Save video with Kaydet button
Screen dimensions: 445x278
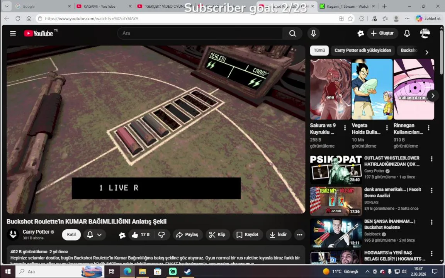(x=248, y=235)
